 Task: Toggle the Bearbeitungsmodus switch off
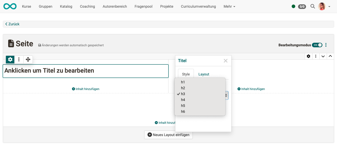click(317, 45)
